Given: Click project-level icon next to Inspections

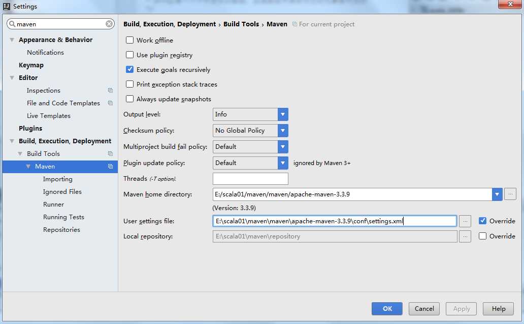Looking at the screenshot, I should (x=110, y=90).
